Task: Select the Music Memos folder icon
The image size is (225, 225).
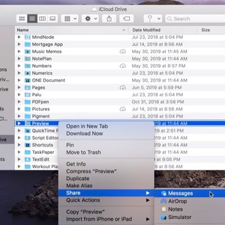Action: pos(28,52)
